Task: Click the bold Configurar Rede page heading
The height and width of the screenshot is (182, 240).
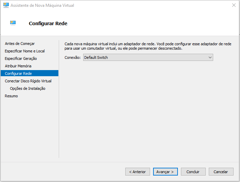Action: 48,23
